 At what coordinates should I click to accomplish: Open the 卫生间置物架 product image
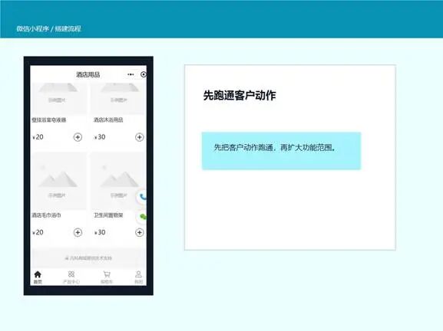(x=118, y=181)
